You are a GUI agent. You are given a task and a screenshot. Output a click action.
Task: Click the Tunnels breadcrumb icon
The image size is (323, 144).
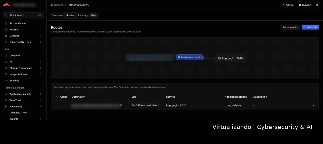[52, 5]
